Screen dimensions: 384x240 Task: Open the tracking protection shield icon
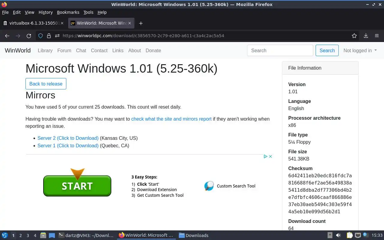click(40, 36)
